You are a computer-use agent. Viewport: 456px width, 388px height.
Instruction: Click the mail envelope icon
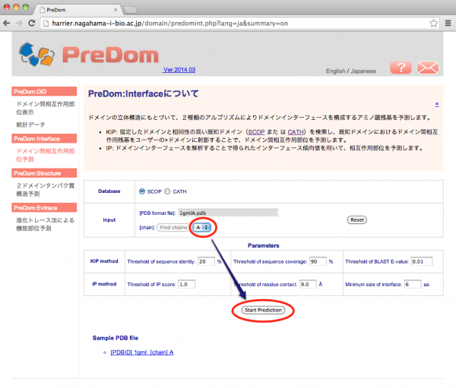point(428,67)
